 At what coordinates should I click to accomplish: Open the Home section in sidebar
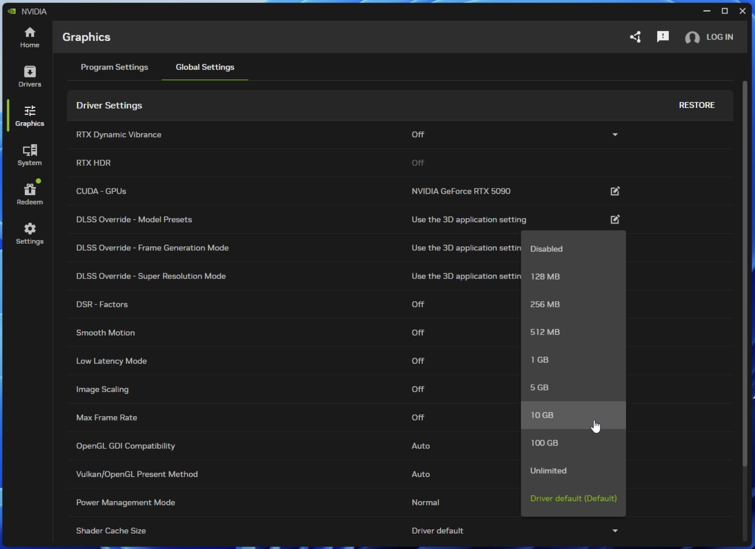click(x=29, y=37)
